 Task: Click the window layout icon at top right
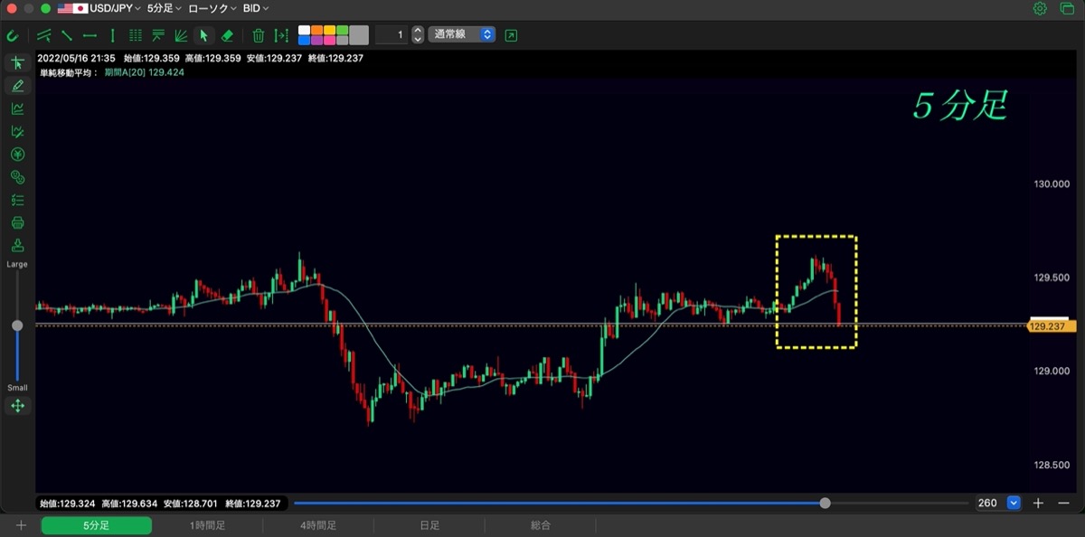coord(1066,8)
